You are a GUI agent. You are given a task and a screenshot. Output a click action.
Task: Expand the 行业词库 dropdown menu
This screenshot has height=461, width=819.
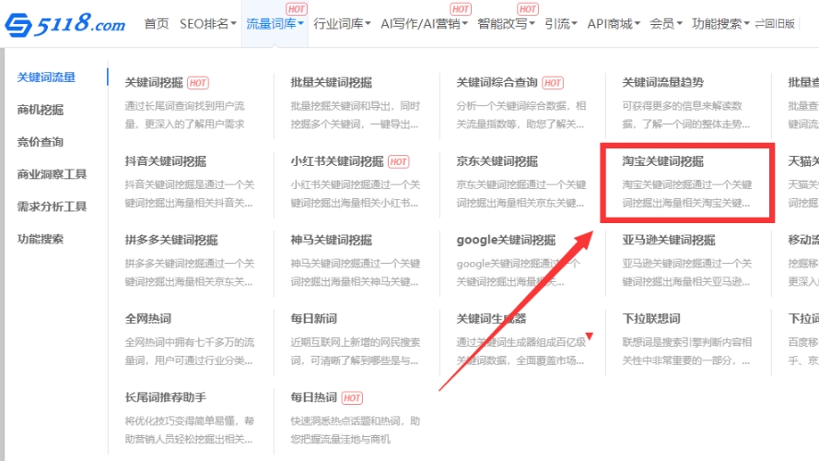pos(342,24)
